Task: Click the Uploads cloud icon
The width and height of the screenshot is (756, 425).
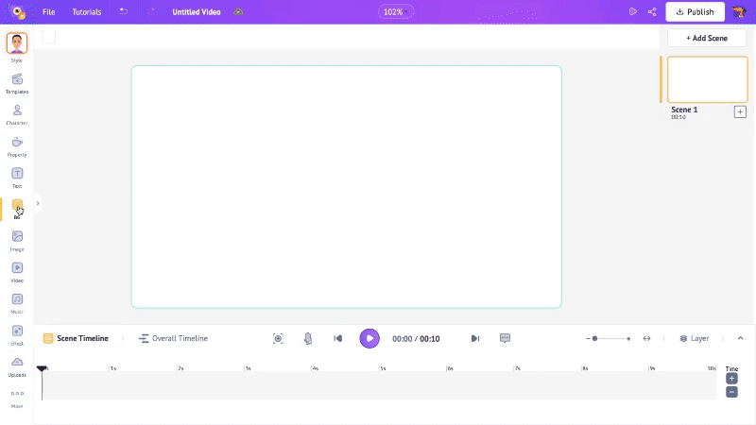Action: (x=17, y=363)
